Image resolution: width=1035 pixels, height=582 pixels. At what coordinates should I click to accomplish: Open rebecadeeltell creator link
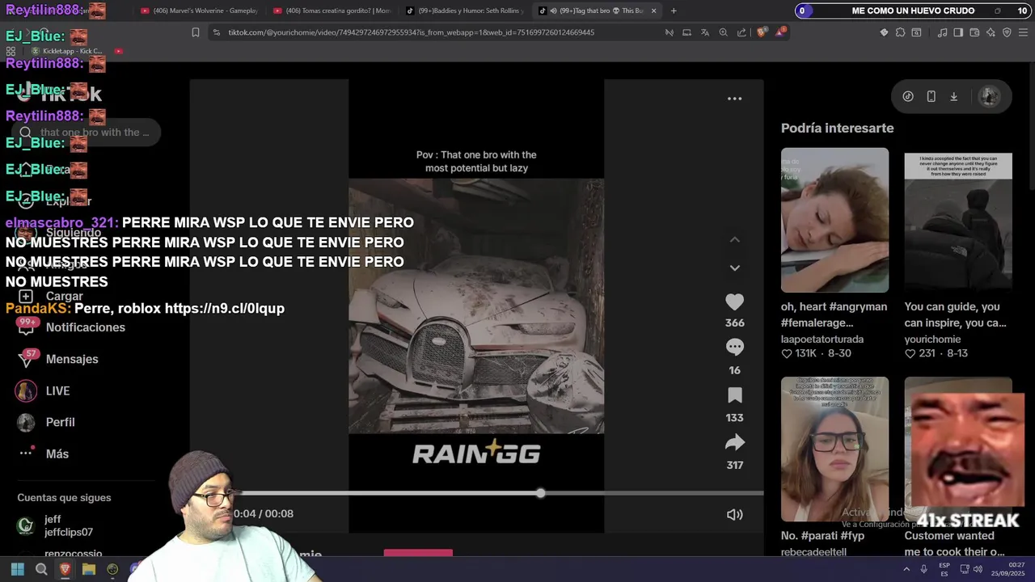click(x=813, y=552)
